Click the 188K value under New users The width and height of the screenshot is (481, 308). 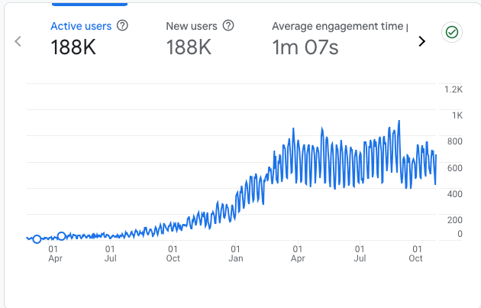tap(189, 47)
